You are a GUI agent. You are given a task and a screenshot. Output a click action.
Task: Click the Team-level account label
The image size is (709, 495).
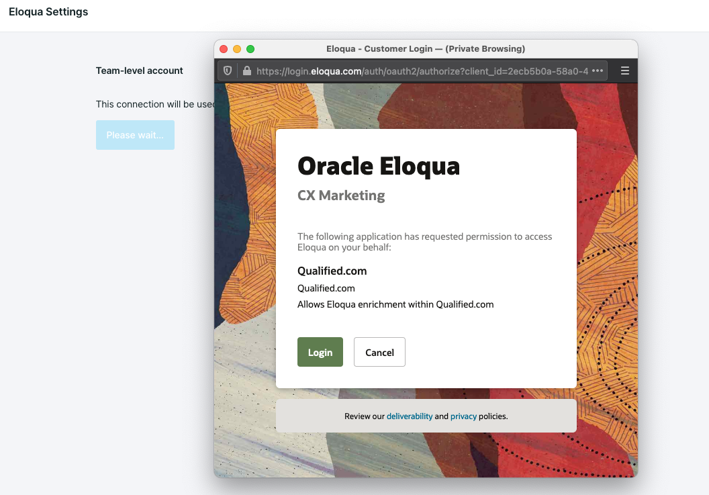[139, 71]
